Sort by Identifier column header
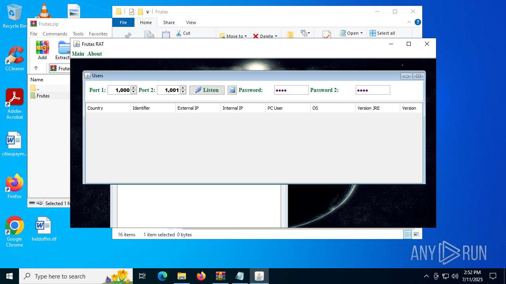Viewport: 506px width, 284px height. (153, 108)
